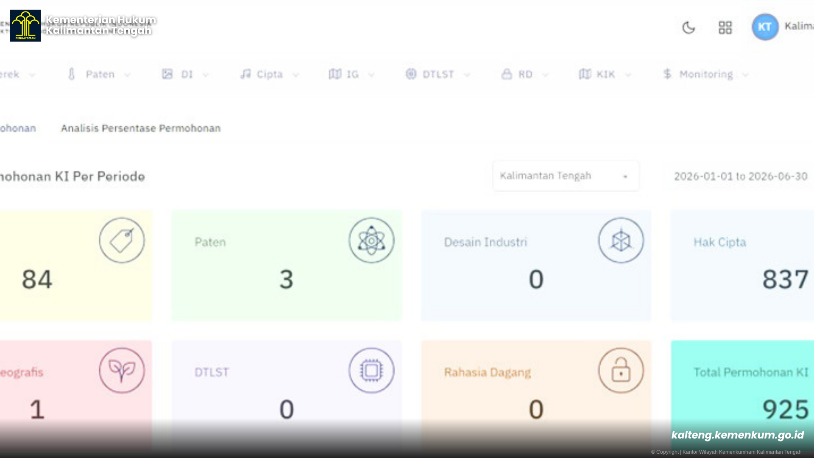Click the plant sprout icon on geographic card
This screenshot has width=814, height=458.
click(x=122, y=370)
